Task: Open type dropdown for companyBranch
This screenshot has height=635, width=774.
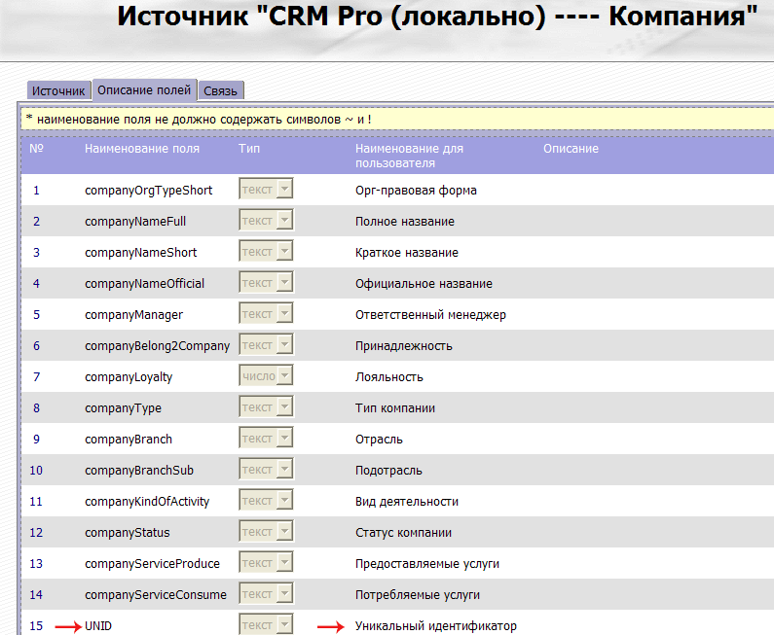Action: 266,438
